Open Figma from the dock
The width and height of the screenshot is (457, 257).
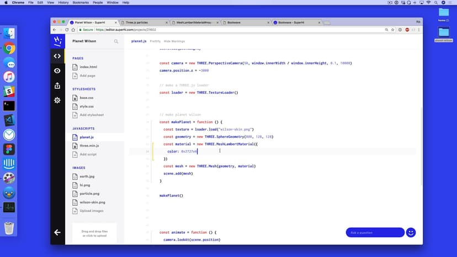(9, 149)
